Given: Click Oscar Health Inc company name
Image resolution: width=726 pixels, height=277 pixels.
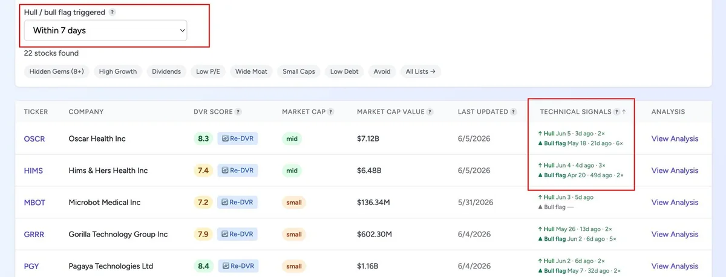Looking at the screenshot, I should point(97,138).
